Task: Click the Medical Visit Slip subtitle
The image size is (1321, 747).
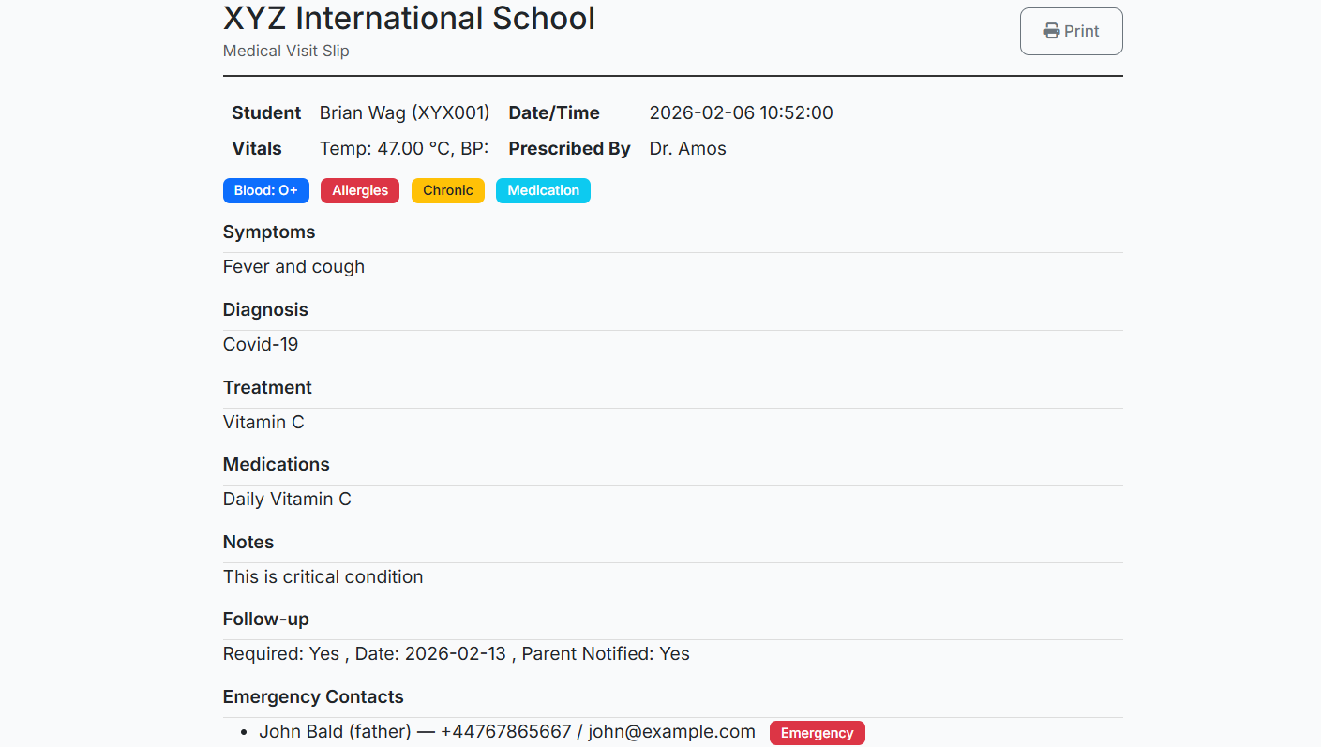Action: (x=286, y=51)
